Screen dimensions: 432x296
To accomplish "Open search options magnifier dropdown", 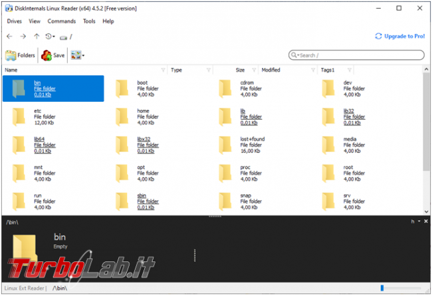I will click(x=295, y=55).
